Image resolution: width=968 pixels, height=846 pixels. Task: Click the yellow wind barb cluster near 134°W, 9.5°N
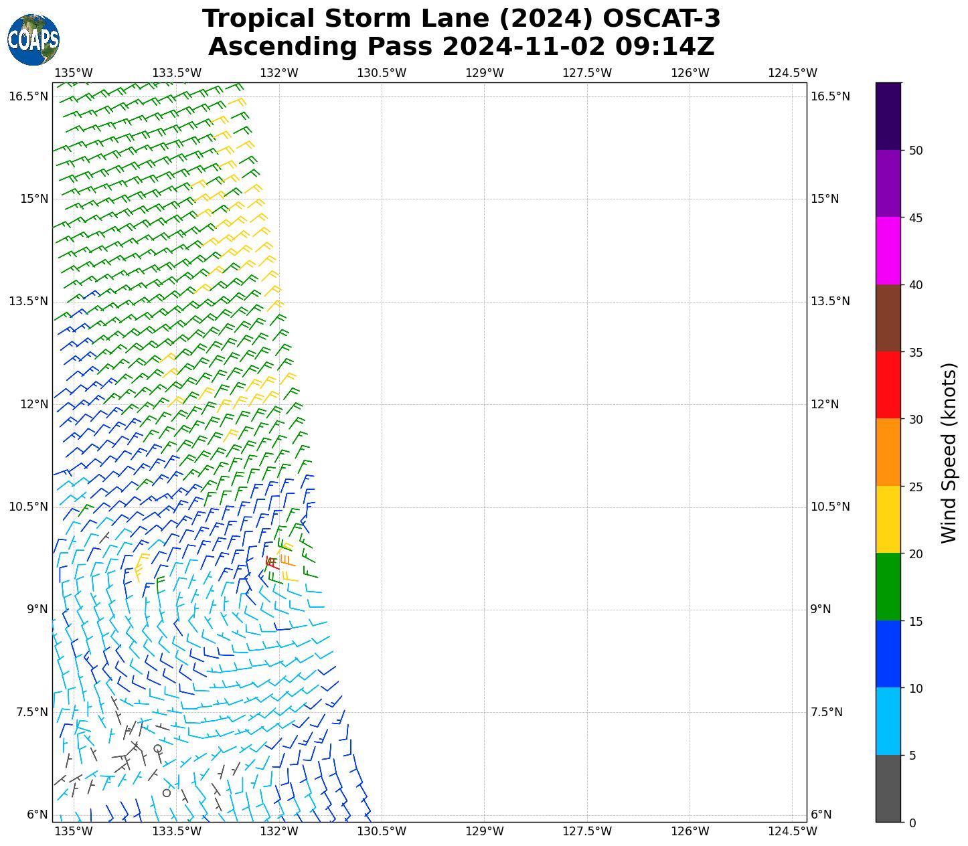point(141,566)
